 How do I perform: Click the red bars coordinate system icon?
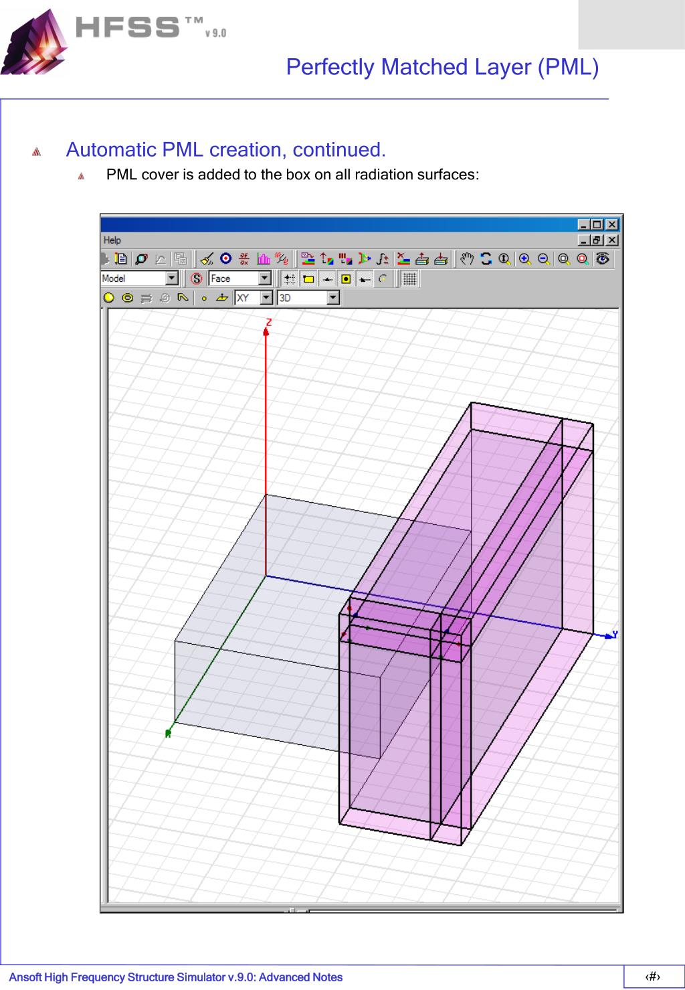pos(346,259)
